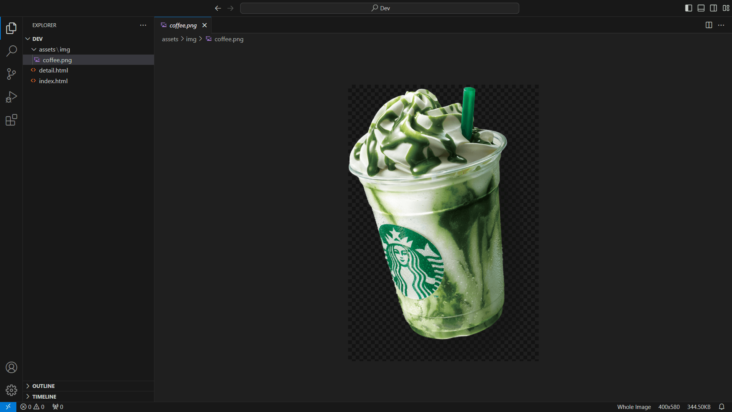The width and height of the screenshot is (732, 412).
Task: Open index.html from the explorer
Action: click(x=88, y=81)
